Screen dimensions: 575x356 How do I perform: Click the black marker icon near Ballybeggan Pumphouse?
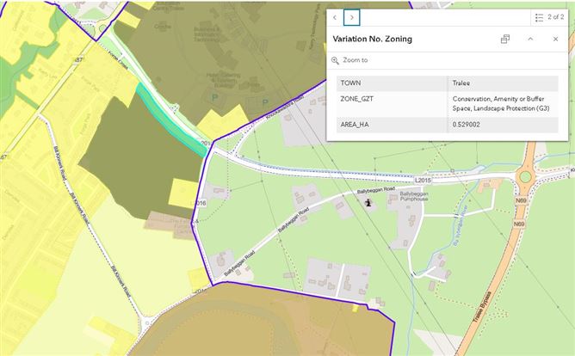[x=370, y=202]
